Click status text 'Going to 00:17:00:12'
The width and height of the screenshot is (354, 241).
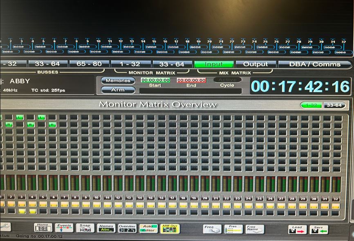(40, 236)
